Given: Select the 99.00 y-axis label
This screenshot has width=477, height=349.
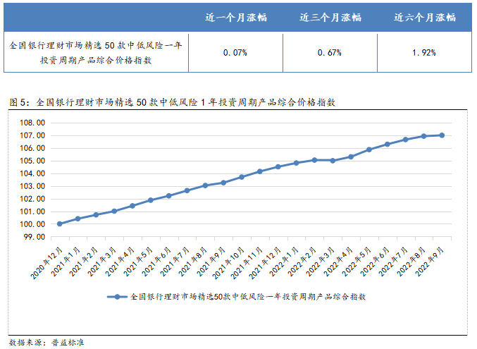Looking at the screenshot, I should [x=33, y=237].
